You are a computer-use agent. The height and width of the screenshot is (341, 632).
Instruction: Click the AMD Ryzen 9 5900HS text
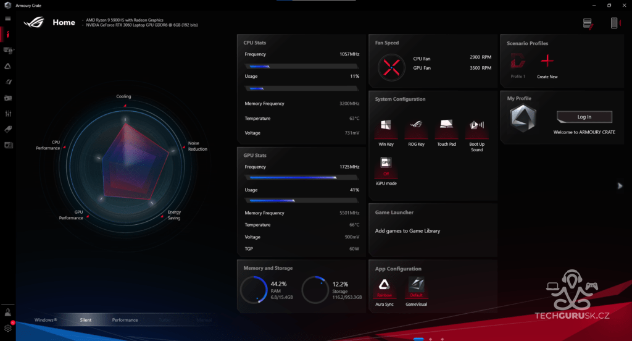(125, 20)
